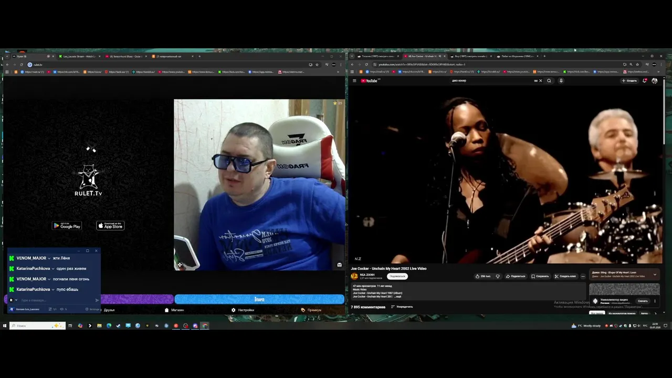Viewport: 672px width, 378px height.
Task: Focus the Windows taskbar search box
Action: coord(37,326)
